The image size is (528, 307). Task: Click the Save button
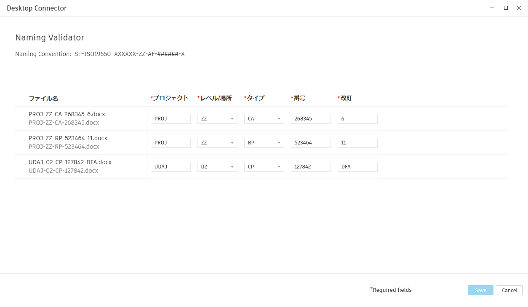click(480, 290)
